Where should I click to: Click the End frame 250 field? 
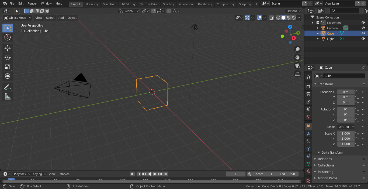click(287, 174)
